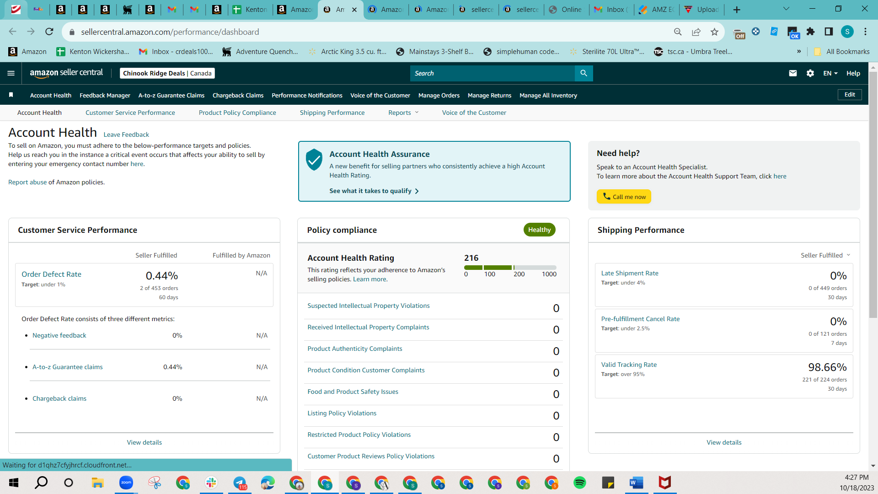Open the Negative feedback link
This screenshot has height=494, width=878.
(59, 335)
